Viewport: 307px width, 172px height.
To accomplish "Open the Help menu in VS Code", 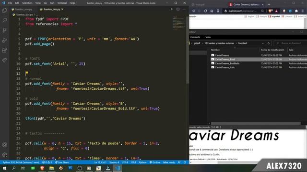I will [x=72, y=3].
